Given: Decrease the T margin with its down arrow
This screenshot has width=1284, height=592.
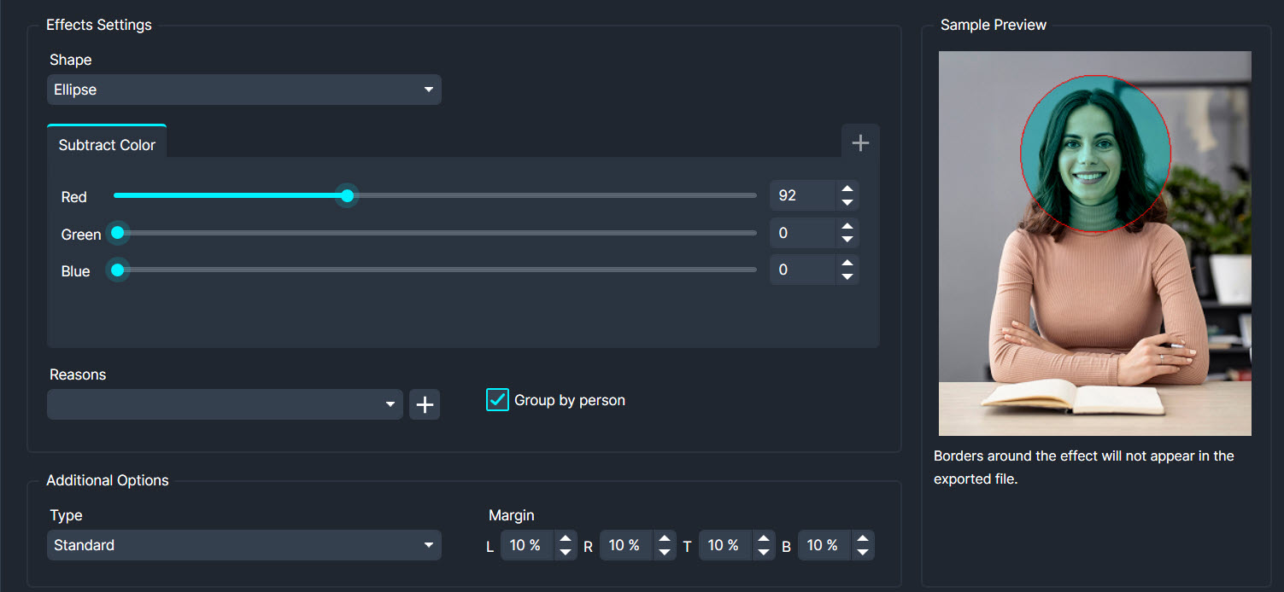Looking at the screenshot, I should (x=764, y=550).
